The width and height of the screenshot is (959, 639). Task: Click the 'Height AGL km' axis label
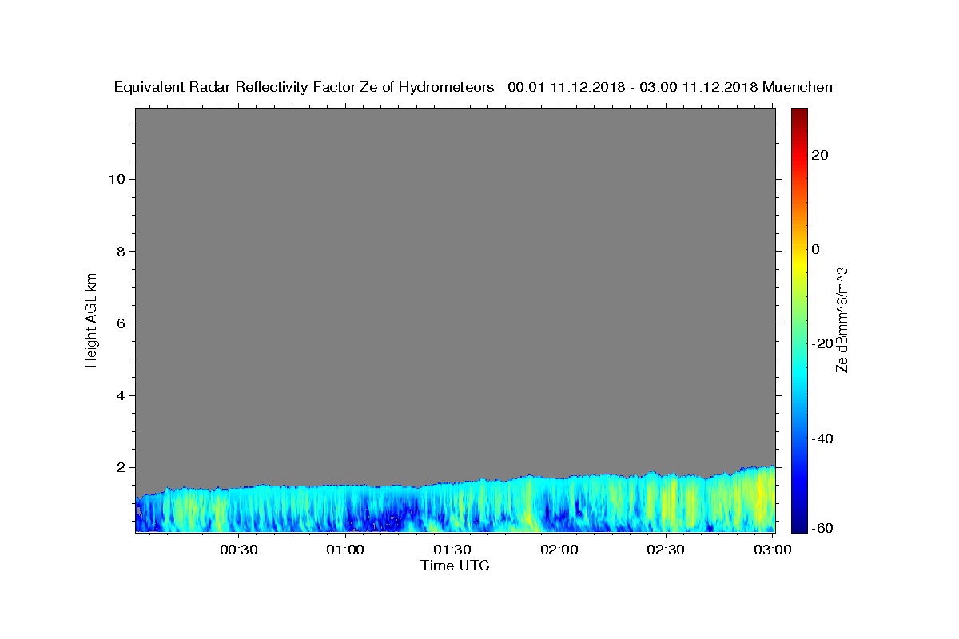point(92,319)
